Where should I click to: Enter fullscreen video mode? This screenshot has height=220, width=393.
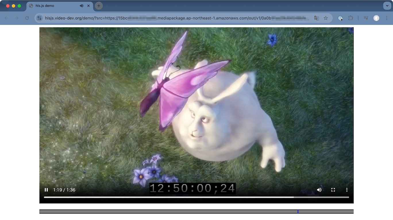click(333, 190)
